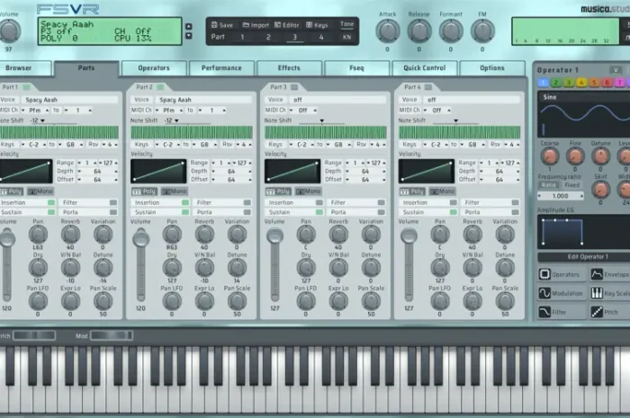630x418 pixels.
Task: Enable Insertion on Part 3
Action: point(319,202)
